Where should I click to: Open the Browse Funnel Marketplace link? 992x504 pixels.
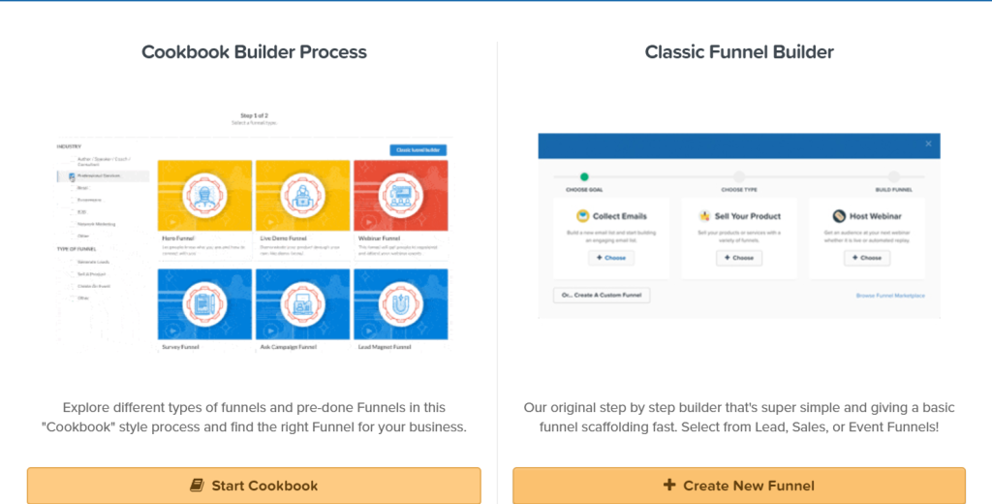click(890, 295)
